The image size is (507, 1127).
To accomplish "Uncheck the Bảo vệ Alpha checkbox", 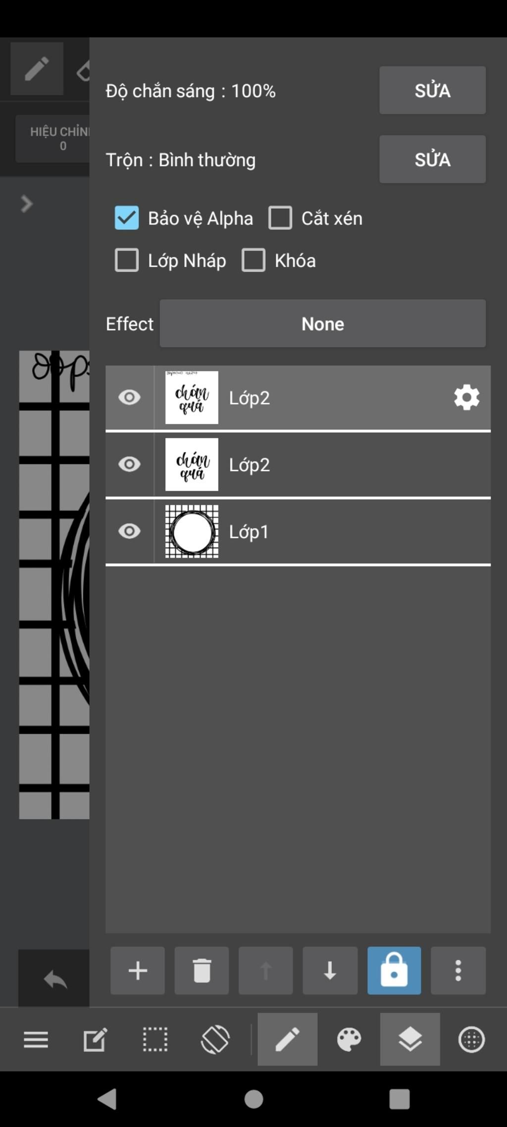I will 127,218.
